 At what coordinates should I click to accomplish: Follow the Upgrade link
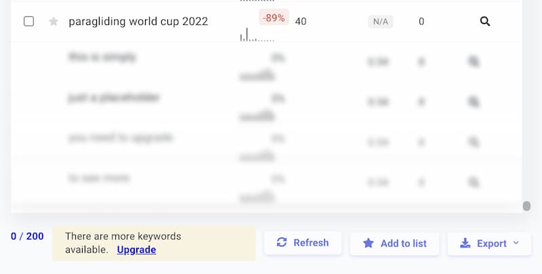point(136,250)
